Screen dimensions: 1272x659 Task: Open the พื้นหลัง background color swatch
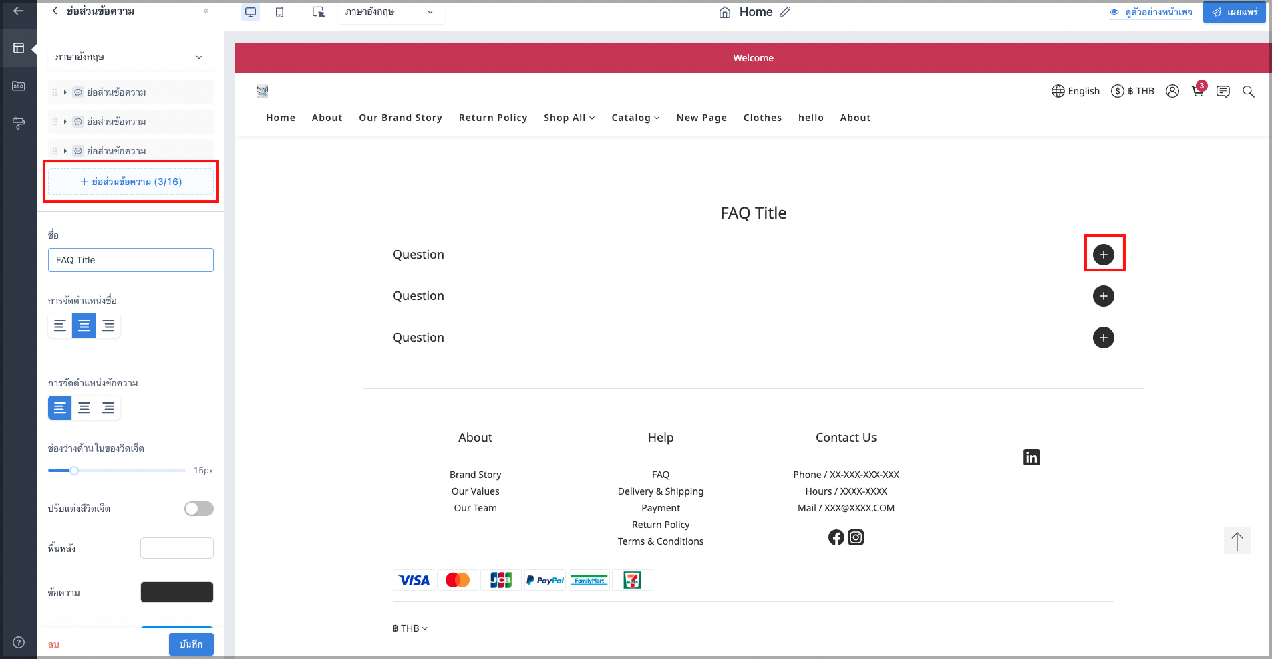pyautogui.click(x=177, y=548)
